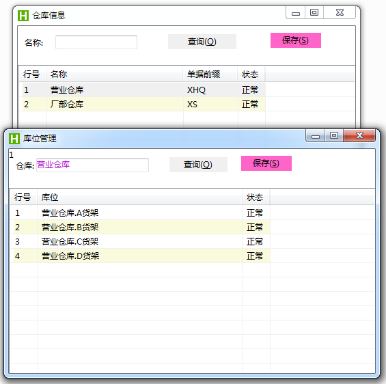Select the 厂部仓库 row
This screenshot has height=384, width=386.
point(143,104)
